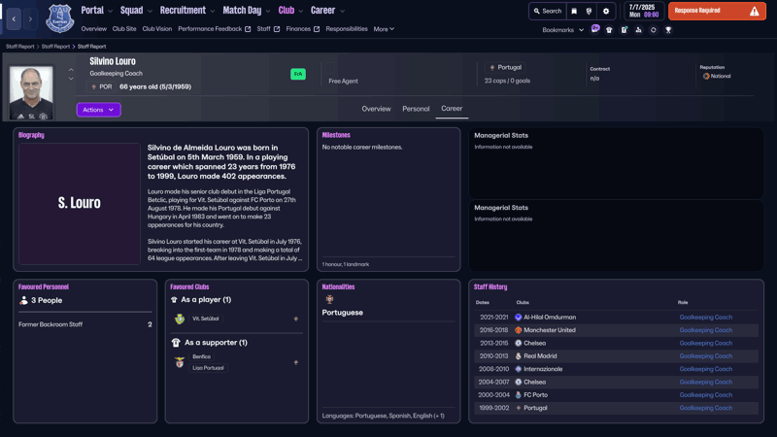777x437 pixels.
Task: Click the FC Porto crest in Staff History
Action: (519, 395)
